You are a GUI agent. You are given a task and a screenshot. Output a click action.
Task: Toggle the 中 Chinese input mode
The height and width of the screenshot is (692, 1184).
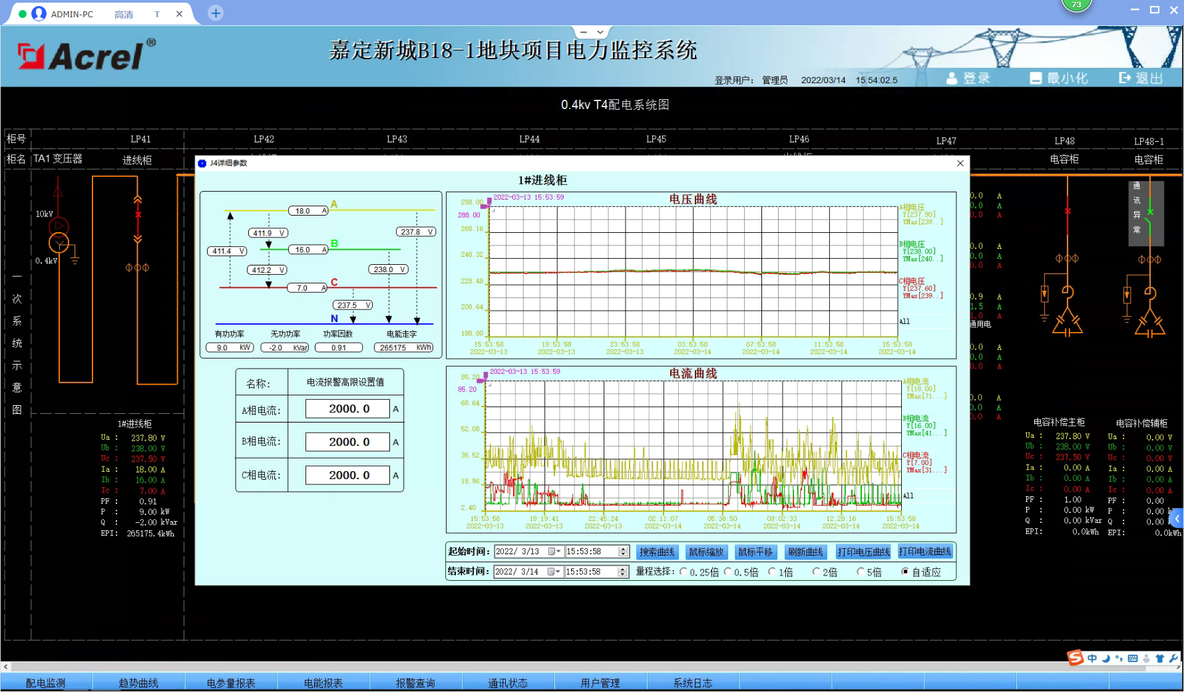[x=1092, y=658]
